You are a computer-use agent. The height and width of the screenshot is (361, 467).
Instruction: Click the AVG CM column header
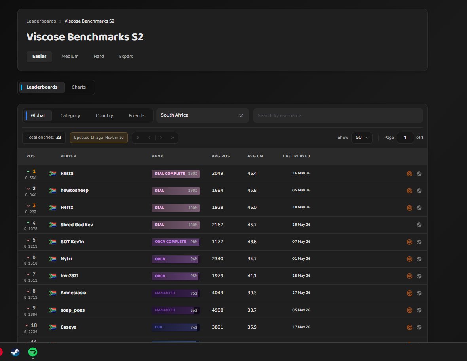pos(255,156)
